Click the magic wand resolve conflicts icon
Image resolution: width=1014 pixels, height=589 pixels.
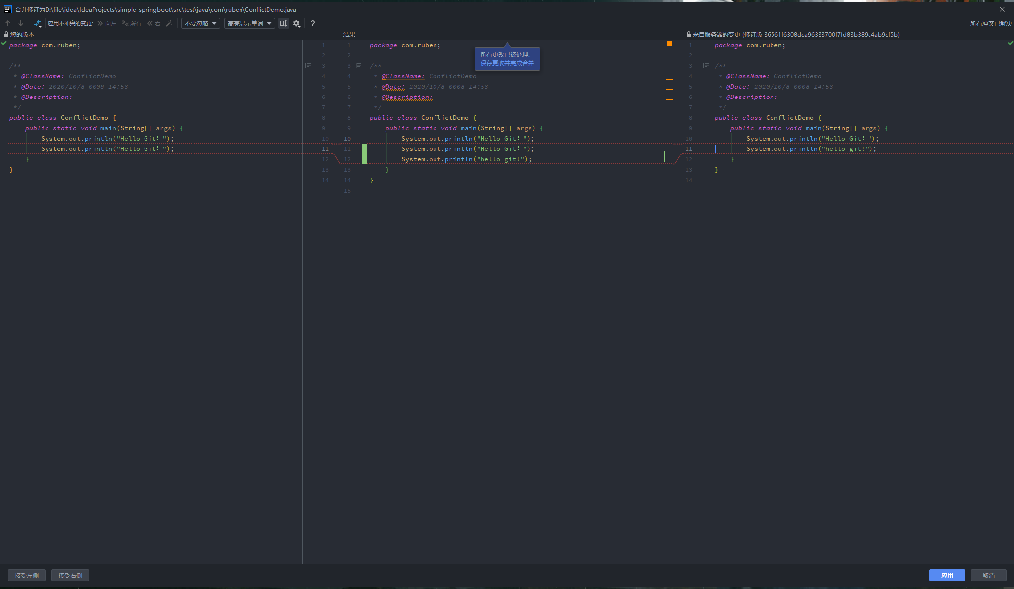(x=169, y=23)
